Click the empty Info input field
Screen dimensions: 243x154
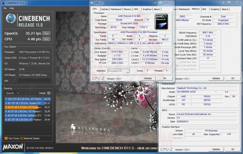click(34, 81)
